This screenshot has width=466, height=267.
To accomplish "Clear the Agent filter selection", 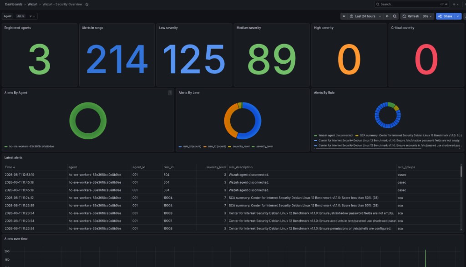I will pyautogui.click(x=30, y=16).
